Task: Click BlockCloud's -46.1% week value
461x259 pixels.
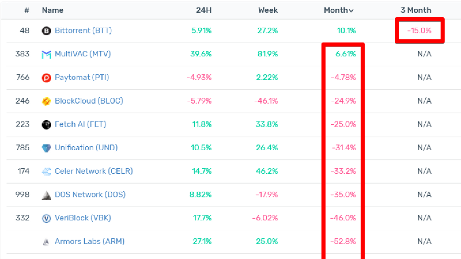Action: point(266,101)
